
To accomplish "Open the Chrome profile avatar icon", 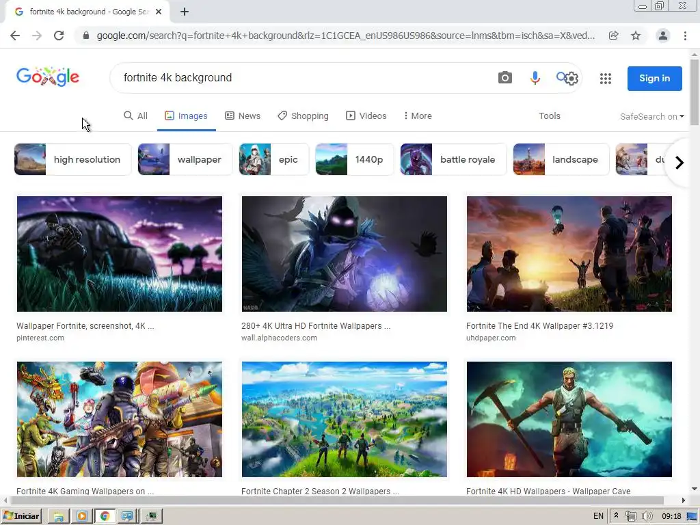I will click(663, 36).
